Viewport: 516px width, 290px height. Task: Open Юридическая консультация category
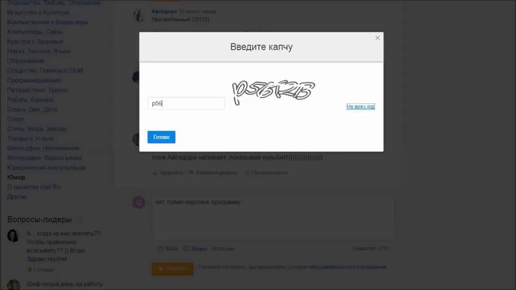click(46, 168)
